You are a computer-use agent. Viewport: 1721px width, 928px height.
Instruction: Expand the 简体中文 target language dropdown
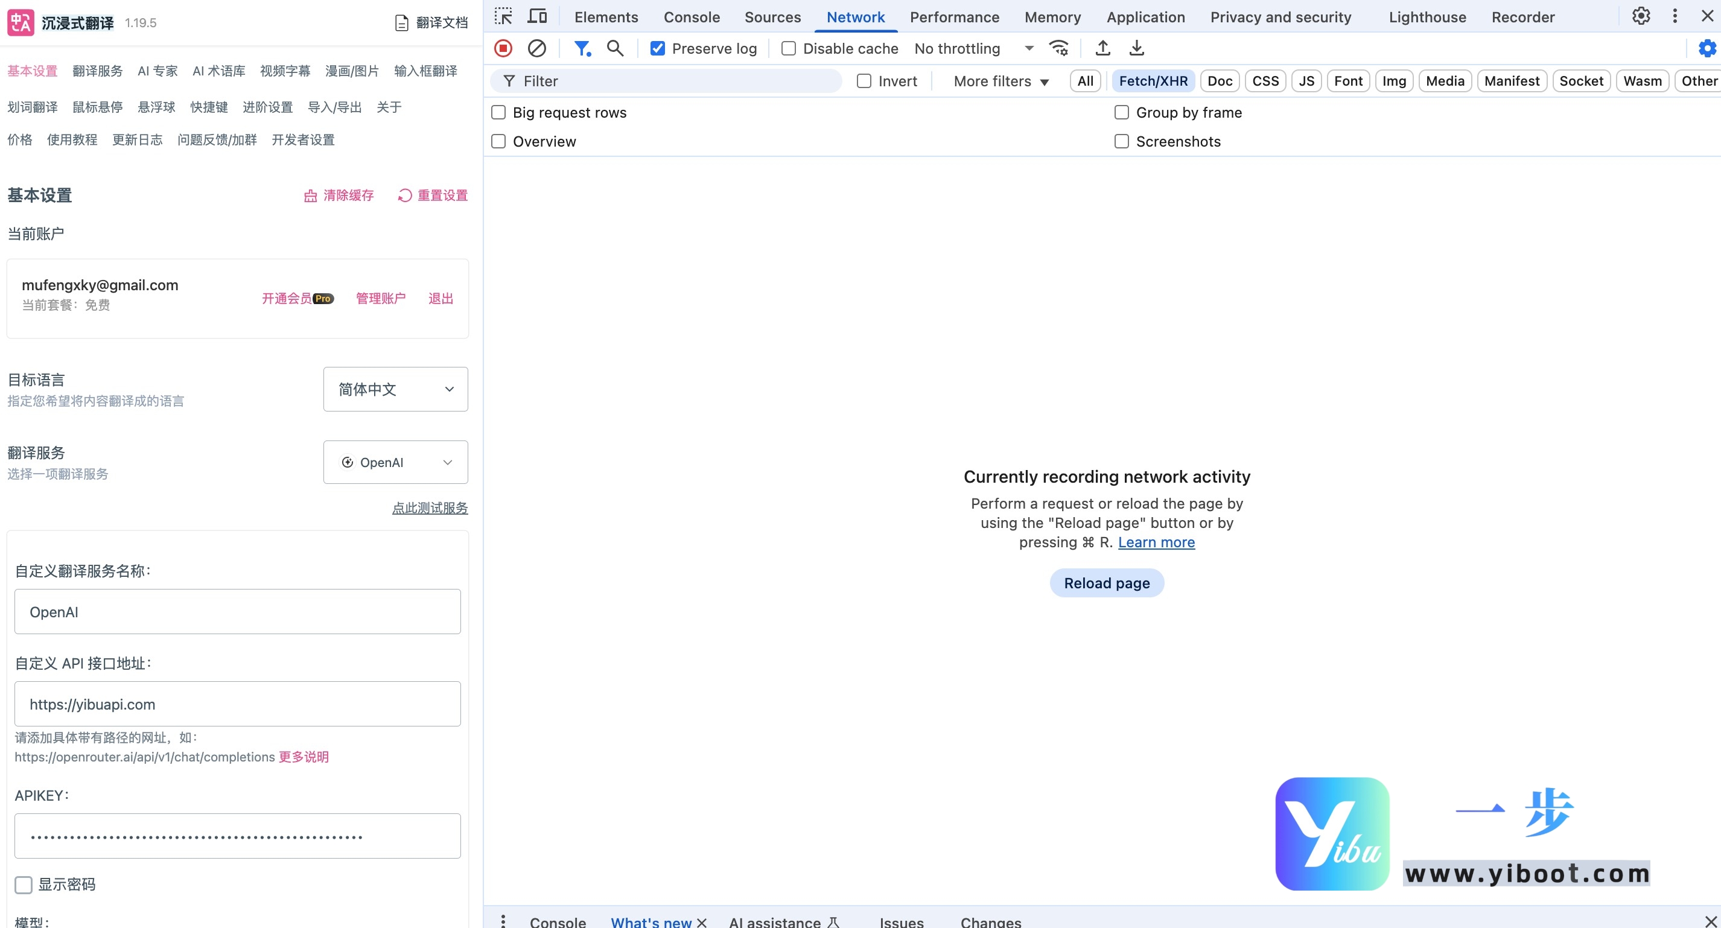click(x=395, y=389)
